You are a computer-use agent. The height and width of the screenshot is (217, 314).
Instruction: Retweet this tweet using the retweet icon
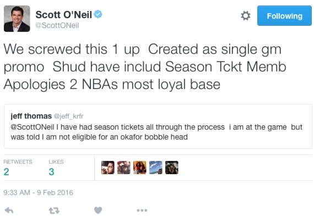(54, 210)
